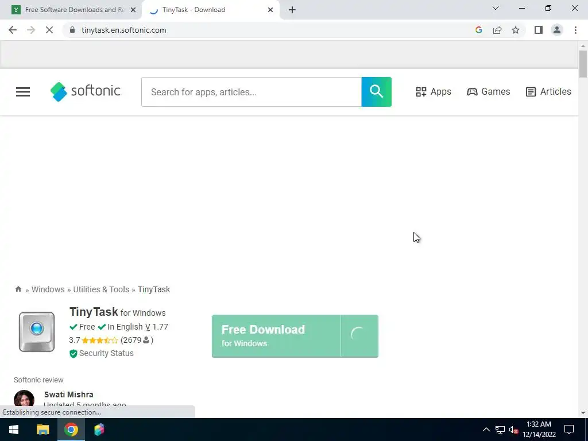Go back to the previous page
Image resolution: width=588 pixels, height=441 pixels.
tap(13, 30)
